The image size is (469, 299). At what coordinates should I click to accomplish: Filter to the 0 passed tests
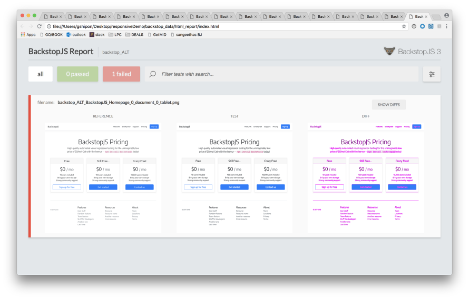pyautogui.click(x=77, y=74)
